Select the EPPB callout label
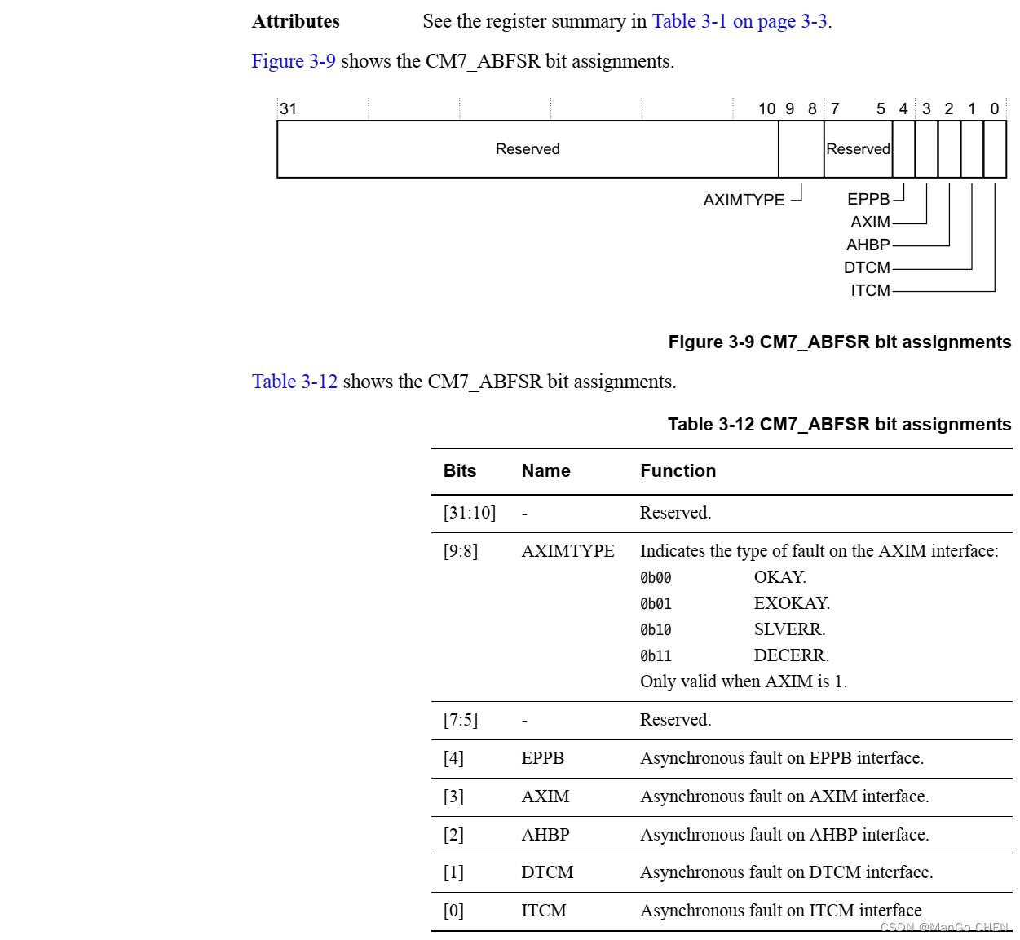Viewport: 1020px width, 940px height. [x=868, y=197]
